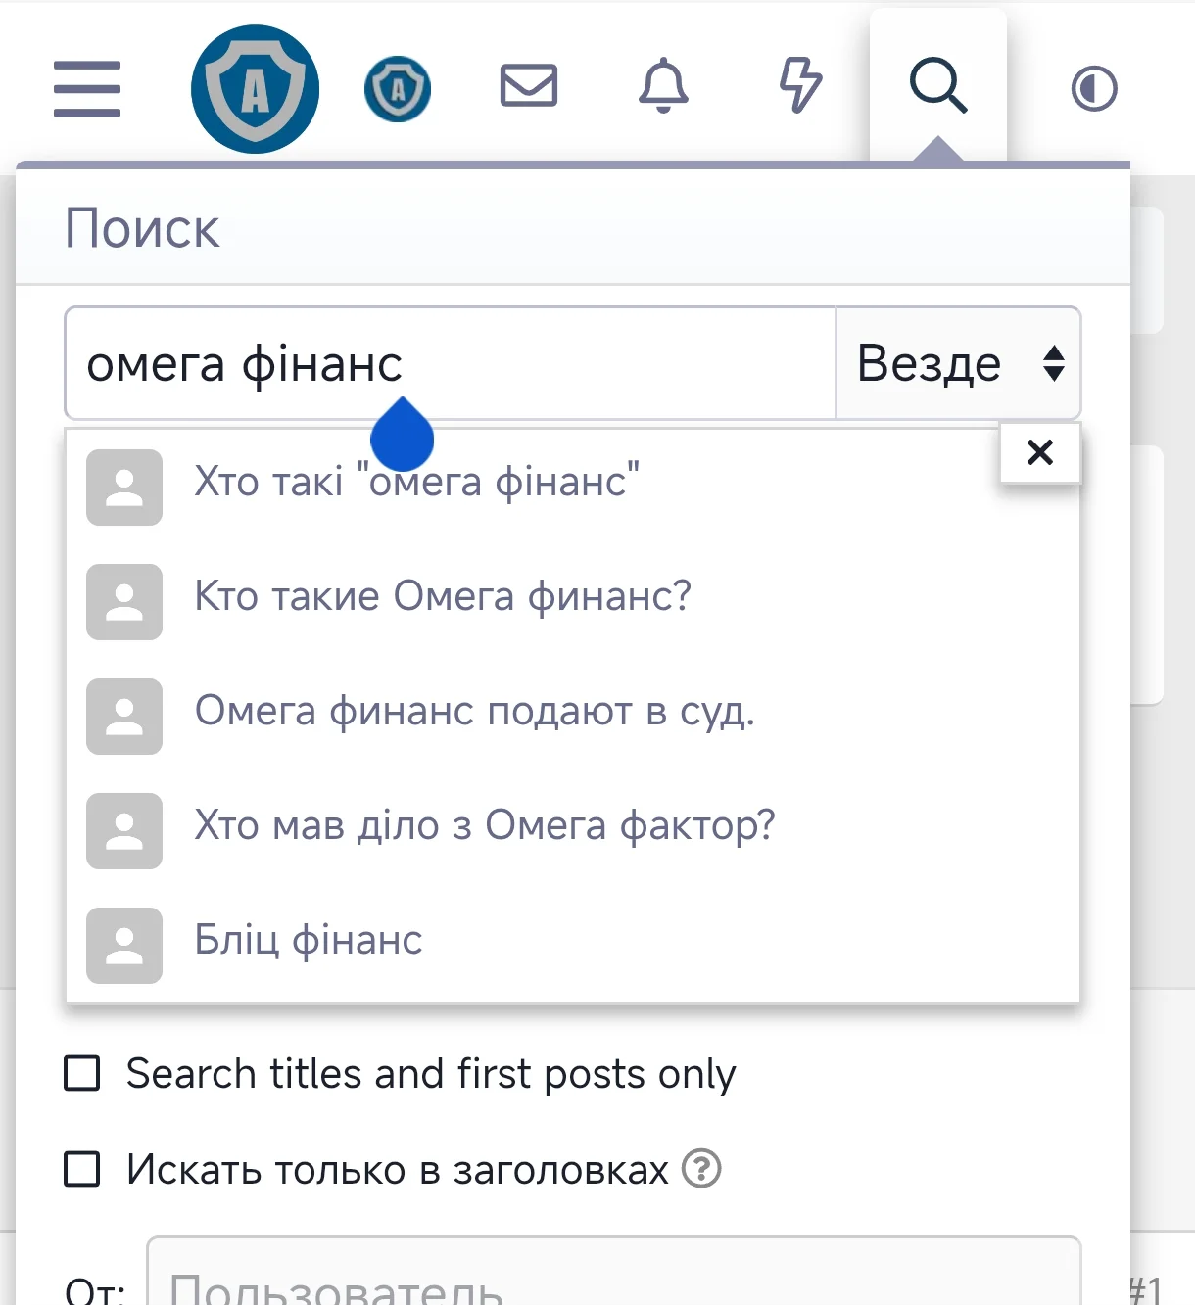Select suggestion 'Кто такие Омега финанс?'

tap(443, 596)
